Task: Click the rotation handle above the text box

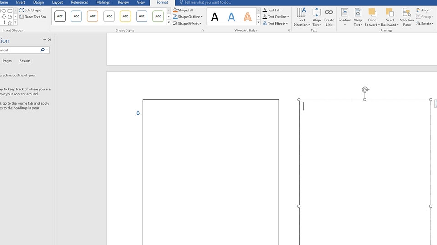Action: pyautogui.click(x=365, y=90)
